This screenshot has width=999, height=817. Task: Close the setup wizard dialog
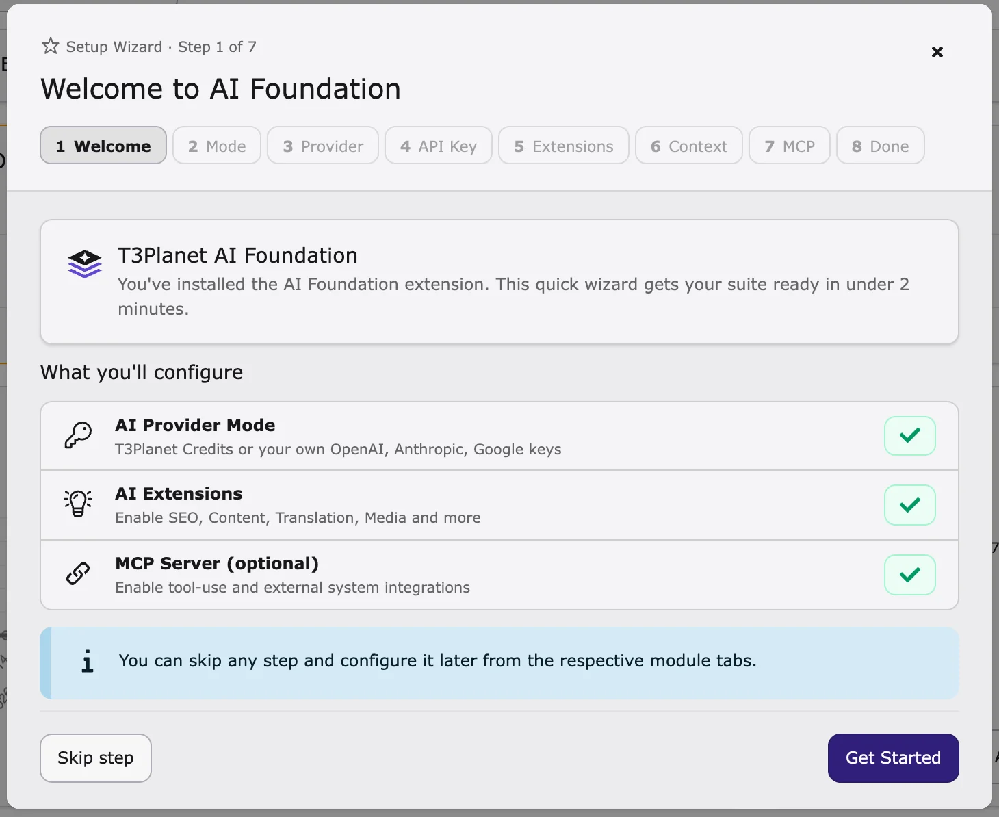click(x=937, y=52)
